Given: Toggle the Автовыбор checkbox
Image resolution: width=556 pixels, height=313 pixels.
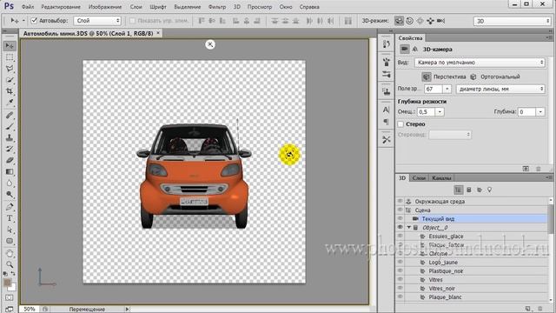Looking at the screenshot, I should 34,21.
